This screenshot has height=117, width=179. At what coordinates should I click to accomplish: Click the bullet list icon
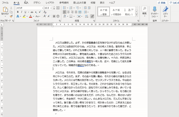coord(64,8)
